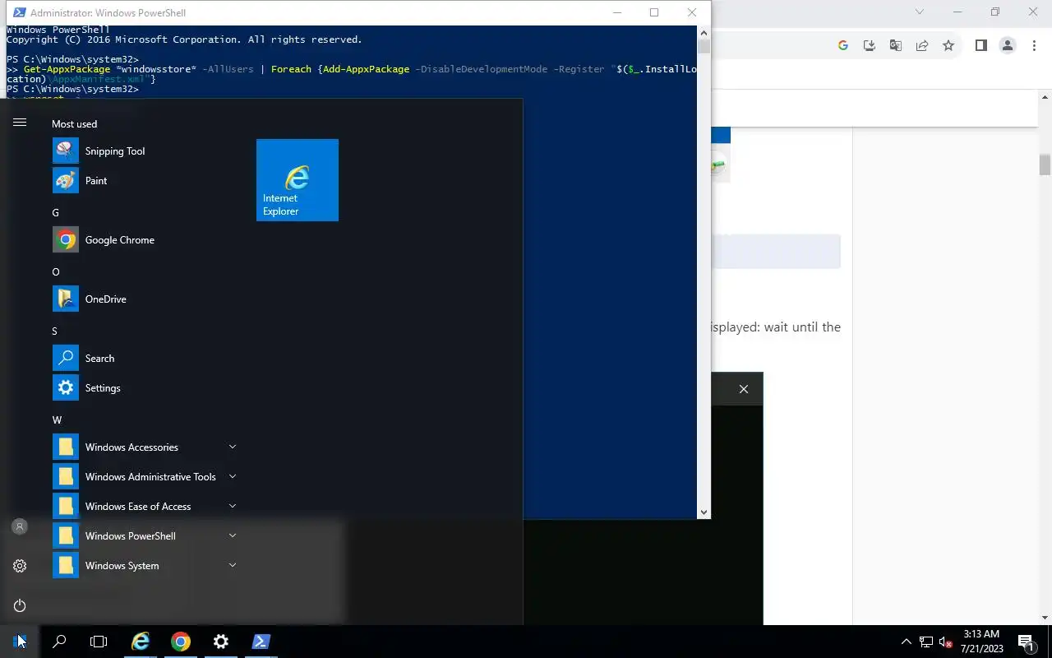Show hidden system tray icons
This screenshot has width=1052, height=658.
click(x=907, y=642)
